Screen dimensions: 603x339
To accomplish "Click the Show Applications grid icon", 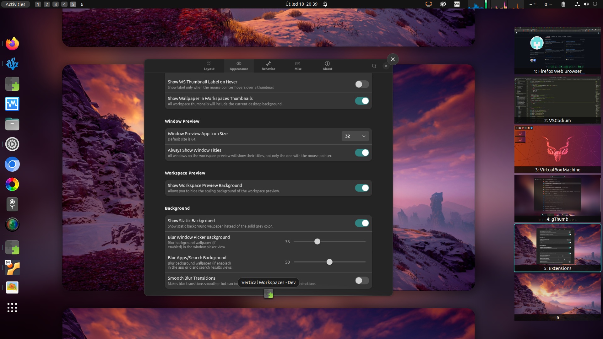I will (x=12, y=308).
